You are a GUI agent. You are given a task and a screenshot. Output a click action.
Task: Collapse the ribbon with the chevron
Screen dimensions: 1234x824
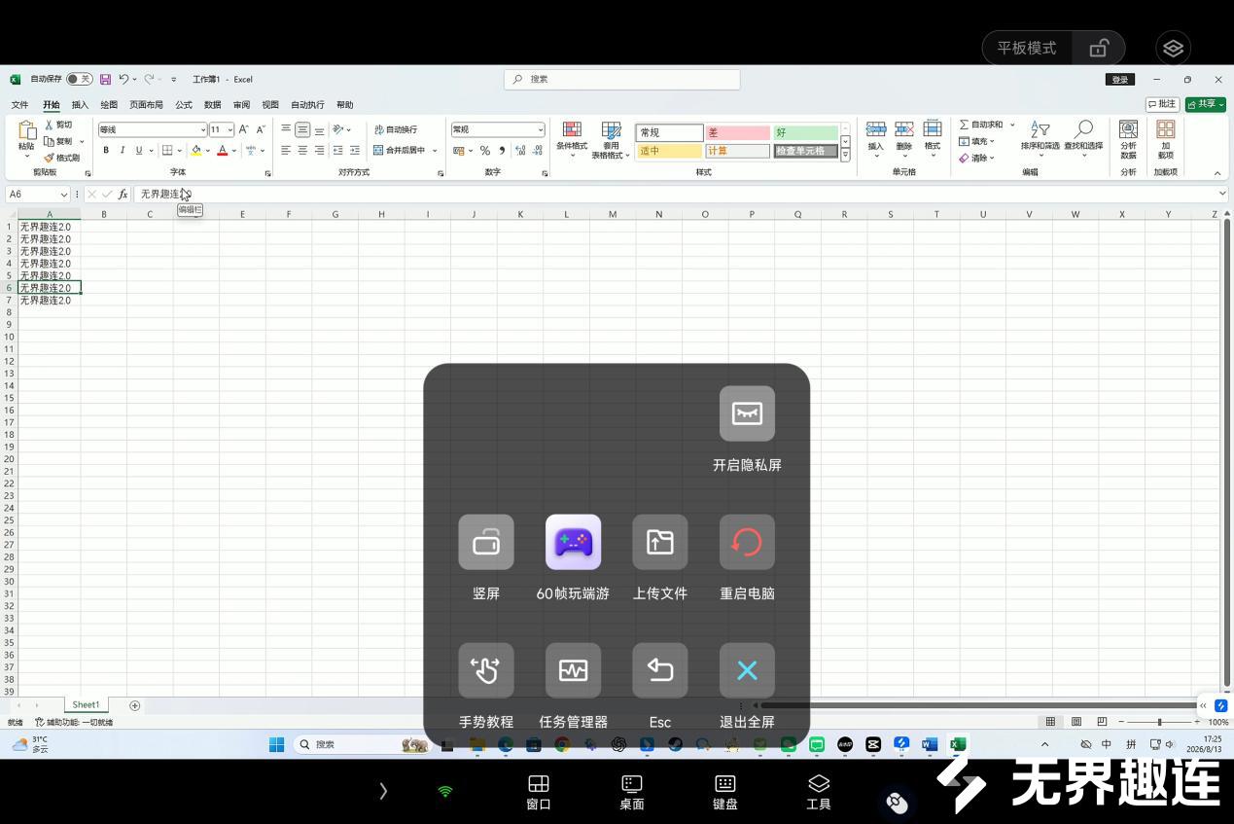tap(1216, 173)
